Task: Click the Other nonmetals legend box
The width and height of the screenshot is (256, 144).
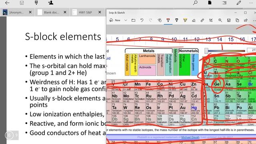Action: pyautogui.click(x=184, y=65)
